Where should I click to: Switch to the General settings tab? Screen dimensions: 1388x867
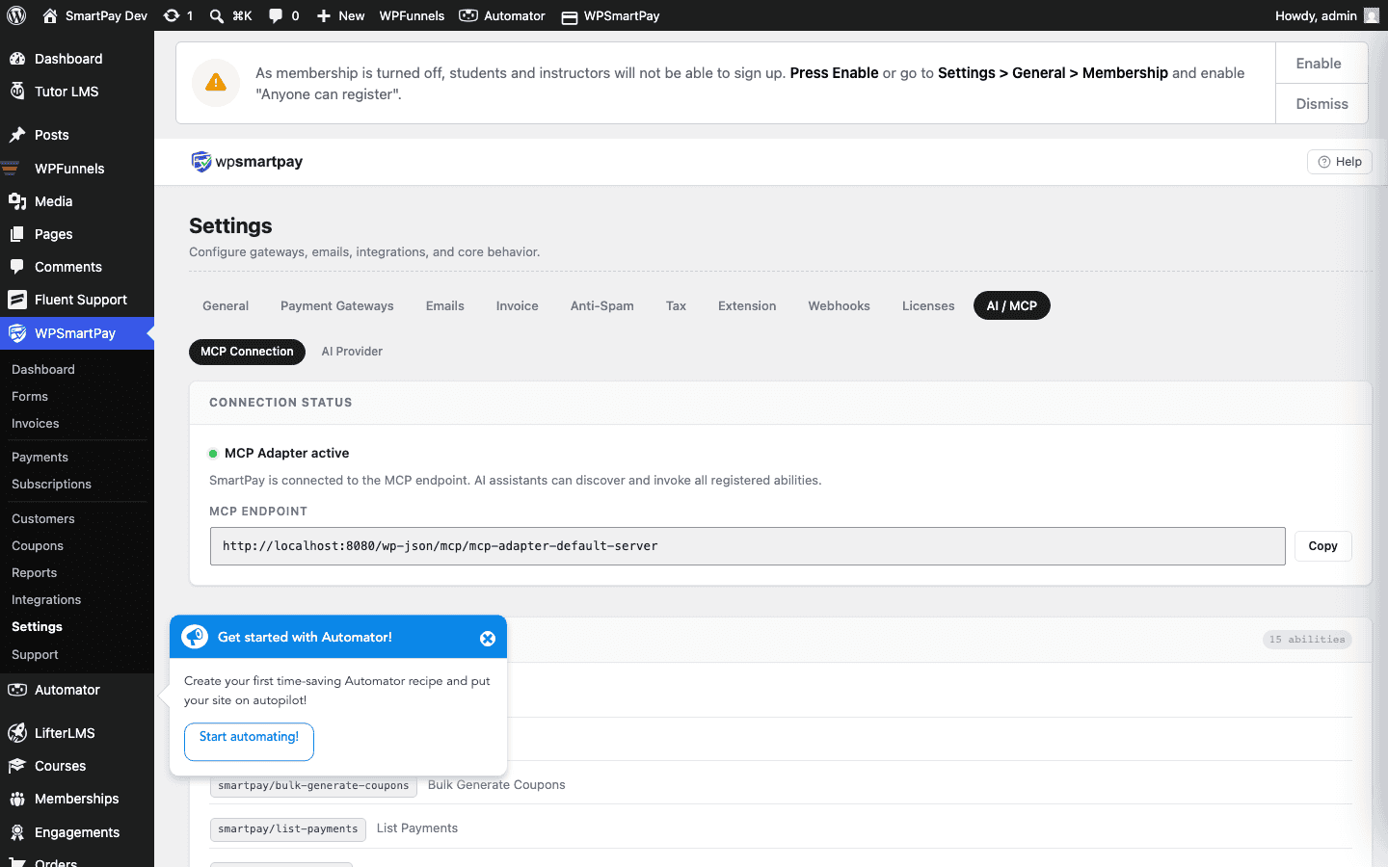pyautogui.click(x=226, y=305)
